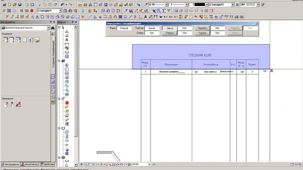This screenshot has height=170, width=303.
Task: Toggle the pin on the Модули panel header
Action: pos(72,22)
